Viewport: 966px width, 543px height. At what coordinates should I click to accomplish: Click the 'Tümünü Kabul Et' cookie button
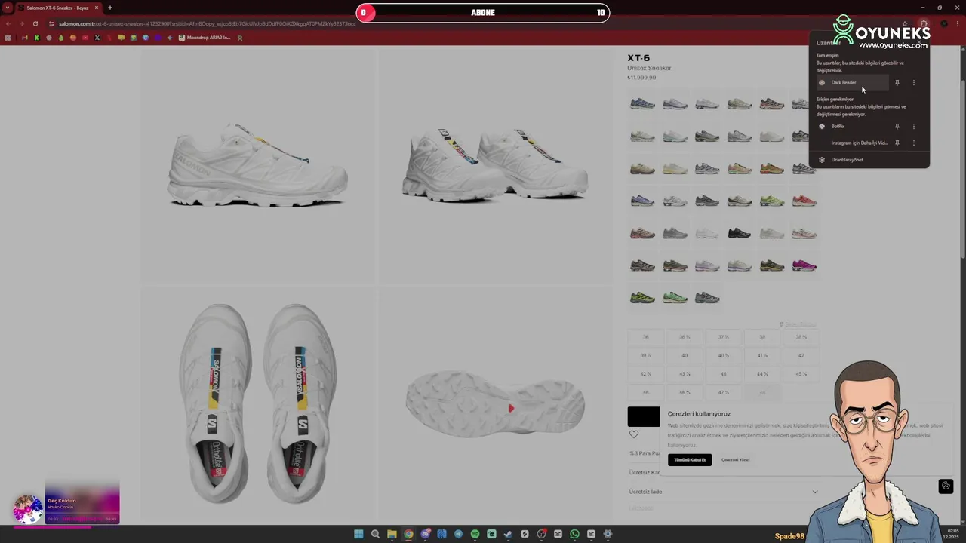(690, 459)
